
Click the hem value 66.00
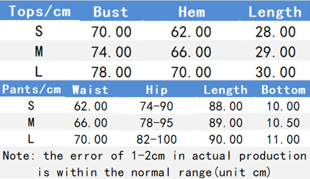pos(191,52)
